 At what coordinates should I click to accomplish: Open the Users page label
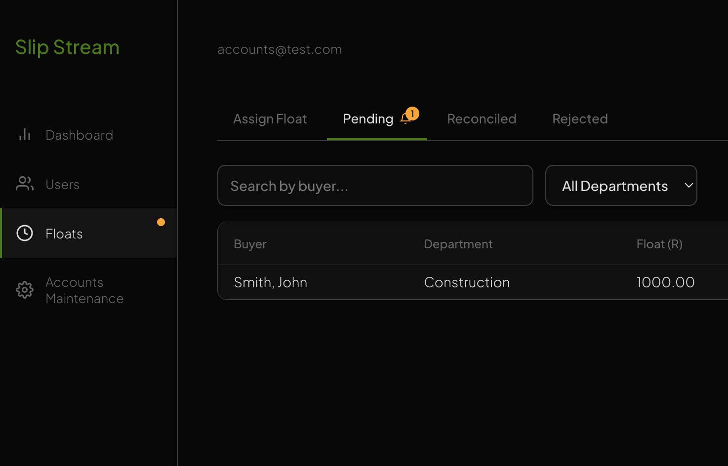coord(62,185)
